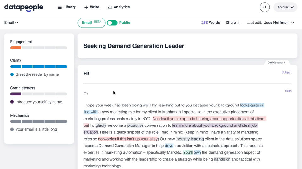This screenshot has width=302, height=169.
Task: Click the gray Mechanics tip icon
Action: pos(12,129)
